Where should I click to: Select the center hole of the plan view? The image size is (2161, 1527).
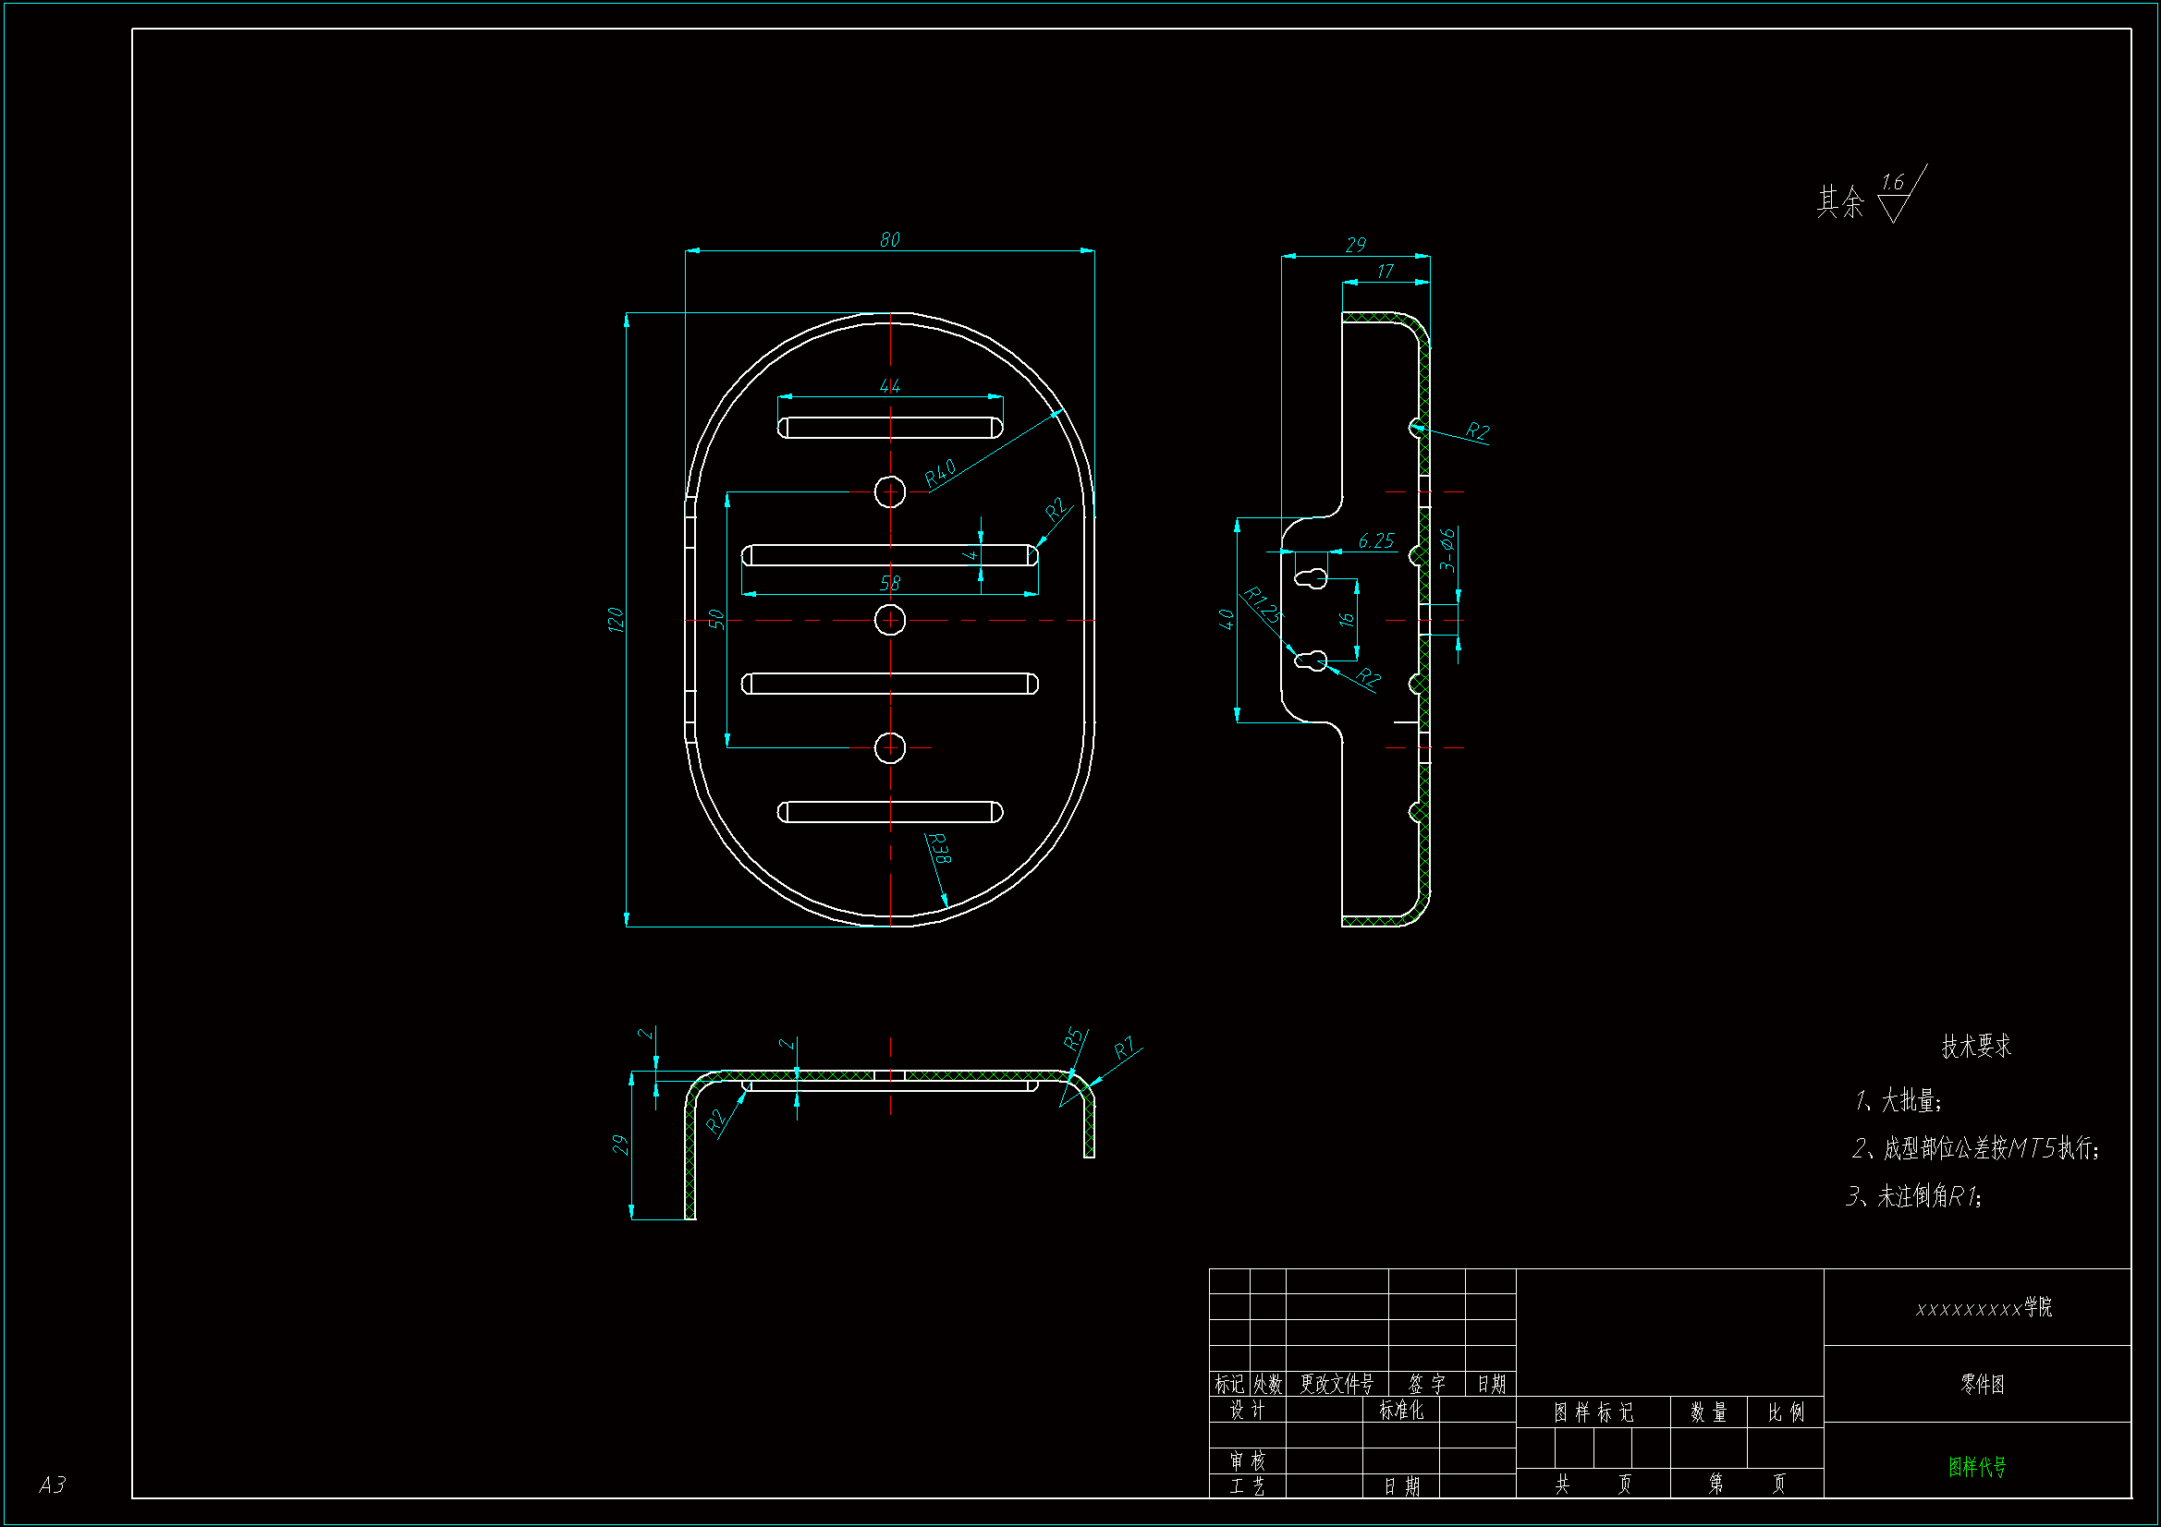(889, 620)
